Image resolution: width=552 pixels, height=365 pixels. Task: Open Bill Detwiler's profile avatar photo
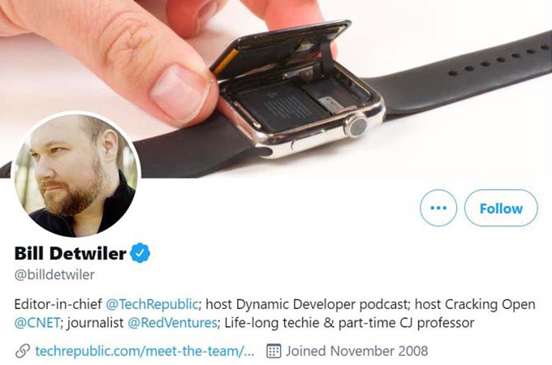click(x=76, y=174)
